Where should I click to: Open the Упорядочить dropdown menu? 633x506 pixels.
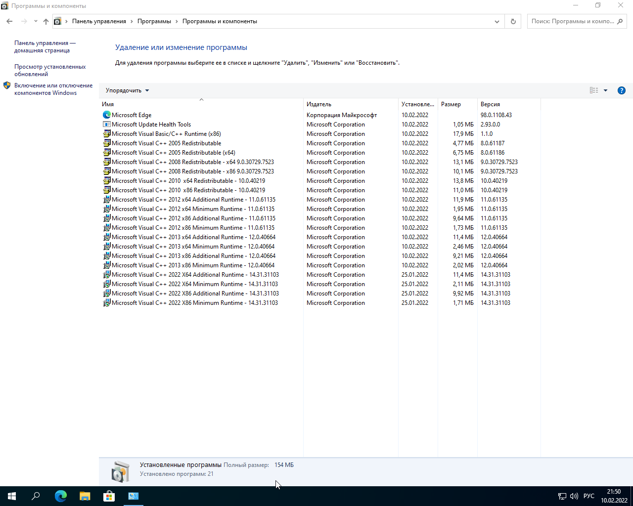pos(127,90)
